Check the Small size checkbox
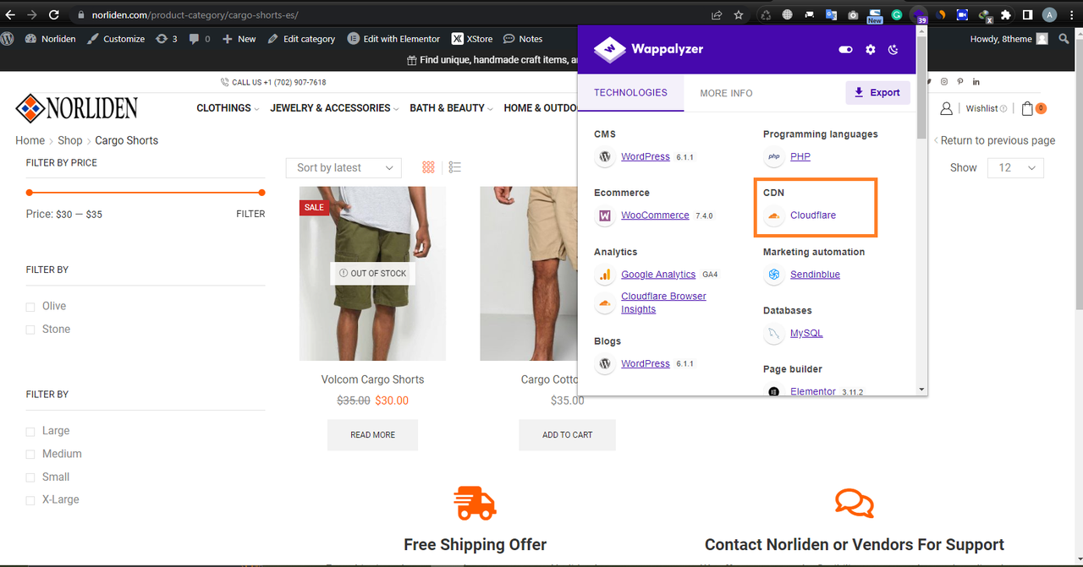Image resolution: width=1083 pixels, height=567 pixels. click(30, 477)
